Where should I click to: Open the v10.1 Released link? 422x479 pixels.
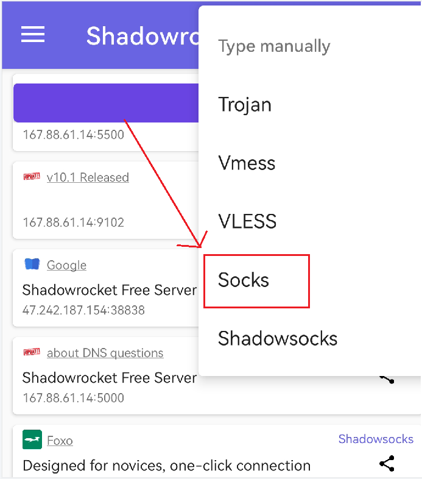[88, 177]
